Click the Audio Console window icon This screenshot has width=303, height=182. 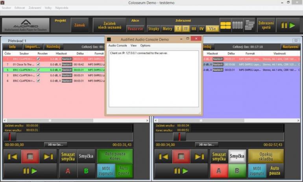(x=109, y=39)
